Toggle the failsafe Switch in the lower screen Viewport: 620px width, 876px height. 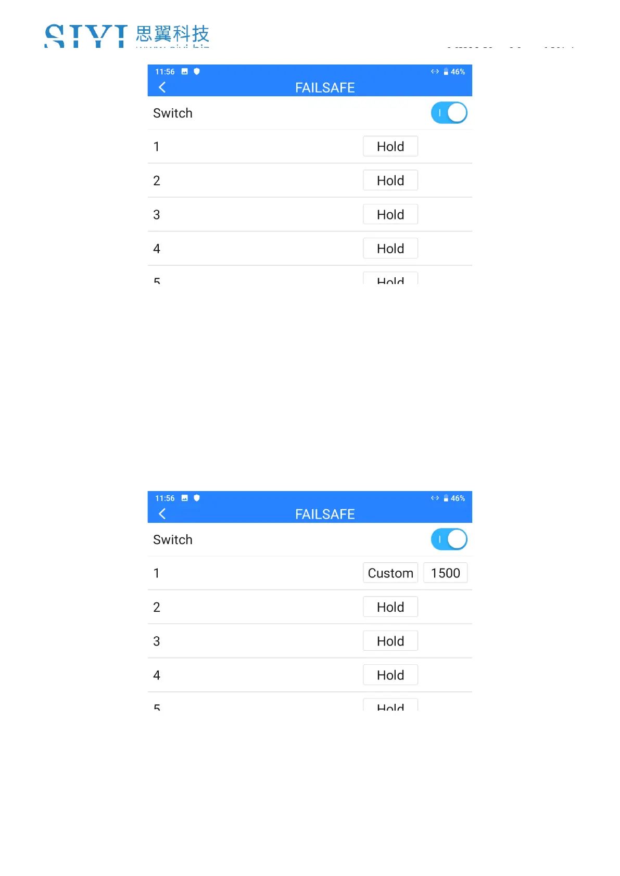449,539
